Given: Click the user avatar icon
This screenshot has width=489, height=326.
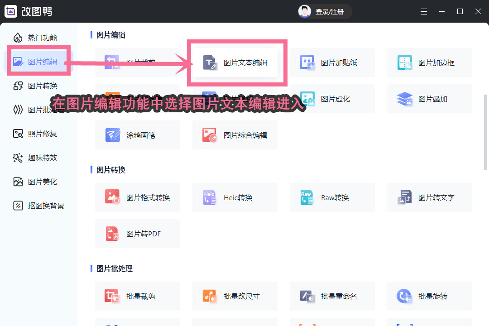Looking at the screenshot, I should pos(305,11).
